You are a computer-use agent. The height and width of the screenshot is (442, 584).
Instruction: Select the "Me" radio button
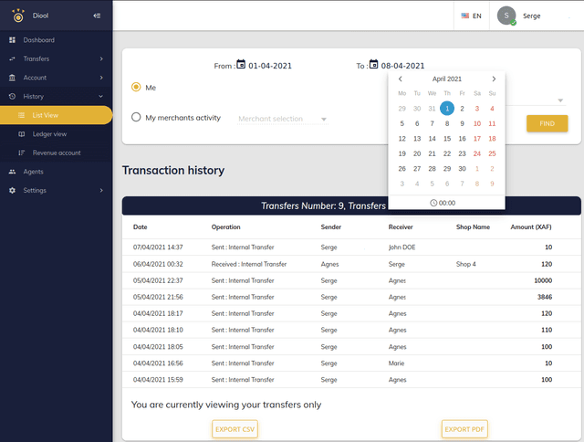click(137, 88)
